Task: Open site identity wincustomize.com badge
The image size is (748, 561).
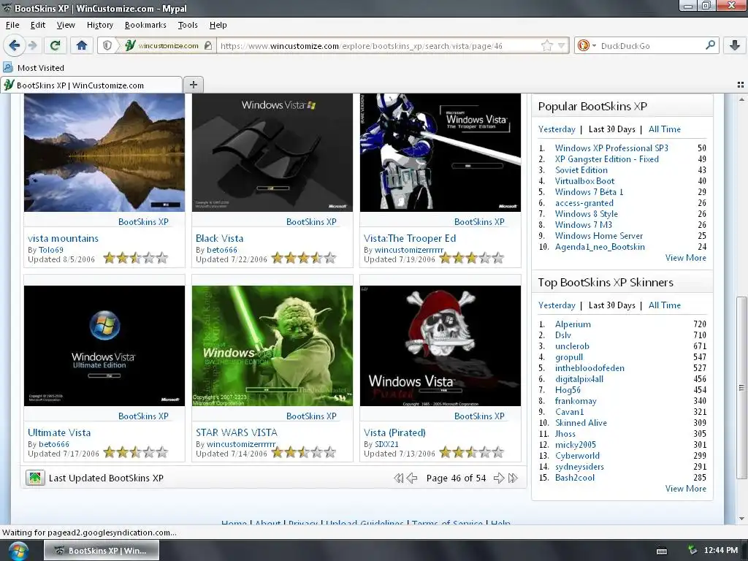Action: tap(167, 46)
